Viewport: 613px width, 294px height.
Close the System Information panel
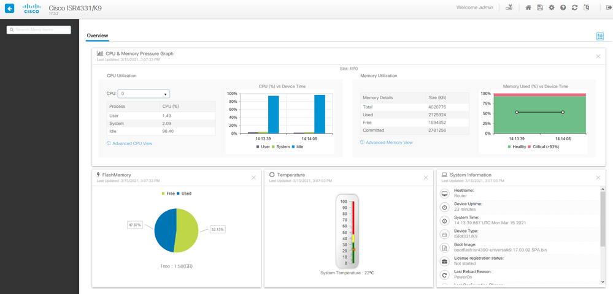click(x=598, y=178)
